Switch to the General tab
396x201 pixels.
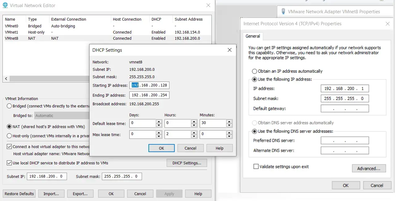[253, 36]
